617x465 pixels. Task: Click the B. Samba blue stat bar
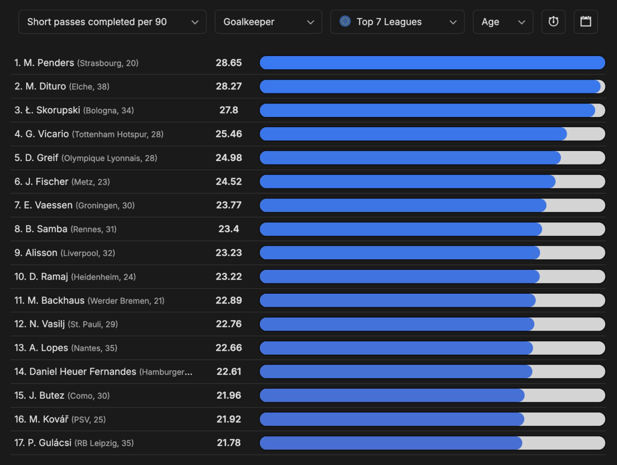click(x=400, y=229)
